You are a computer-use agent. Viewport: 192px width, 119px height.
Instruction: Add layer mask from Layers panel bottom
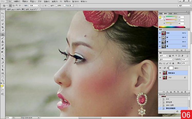pyautogui.click(x=171, y=92)
